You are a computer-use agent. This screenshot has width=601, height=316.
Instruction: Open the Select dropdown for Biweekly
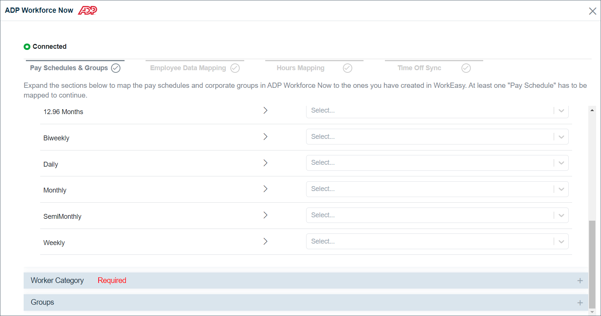point(437,137)
